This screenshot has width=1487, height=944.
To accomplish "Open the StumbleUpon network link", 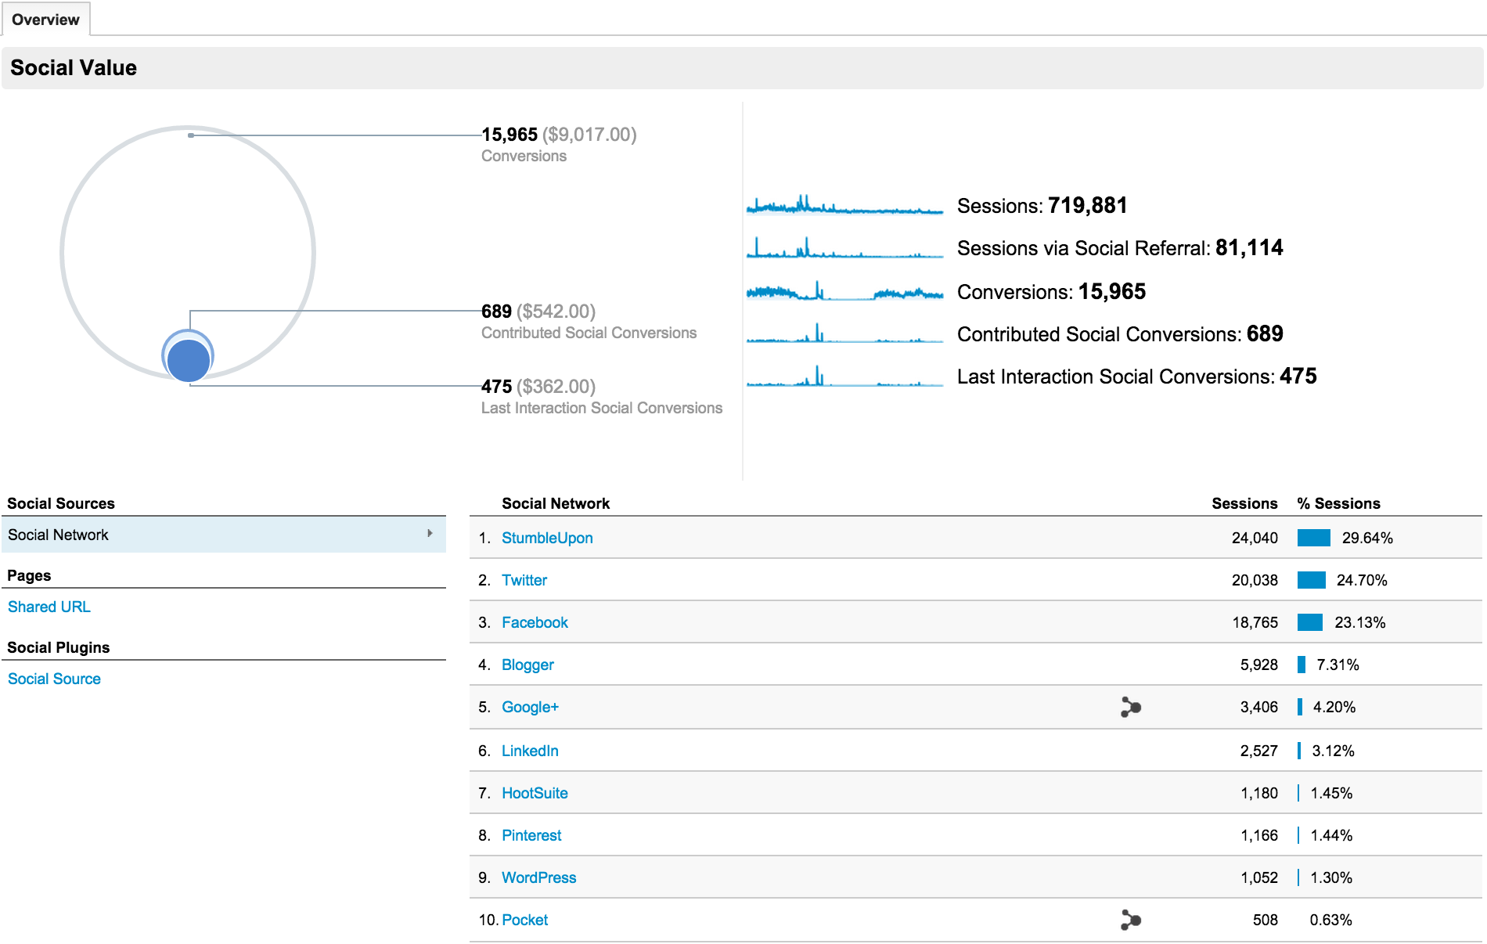I will 547,538.
